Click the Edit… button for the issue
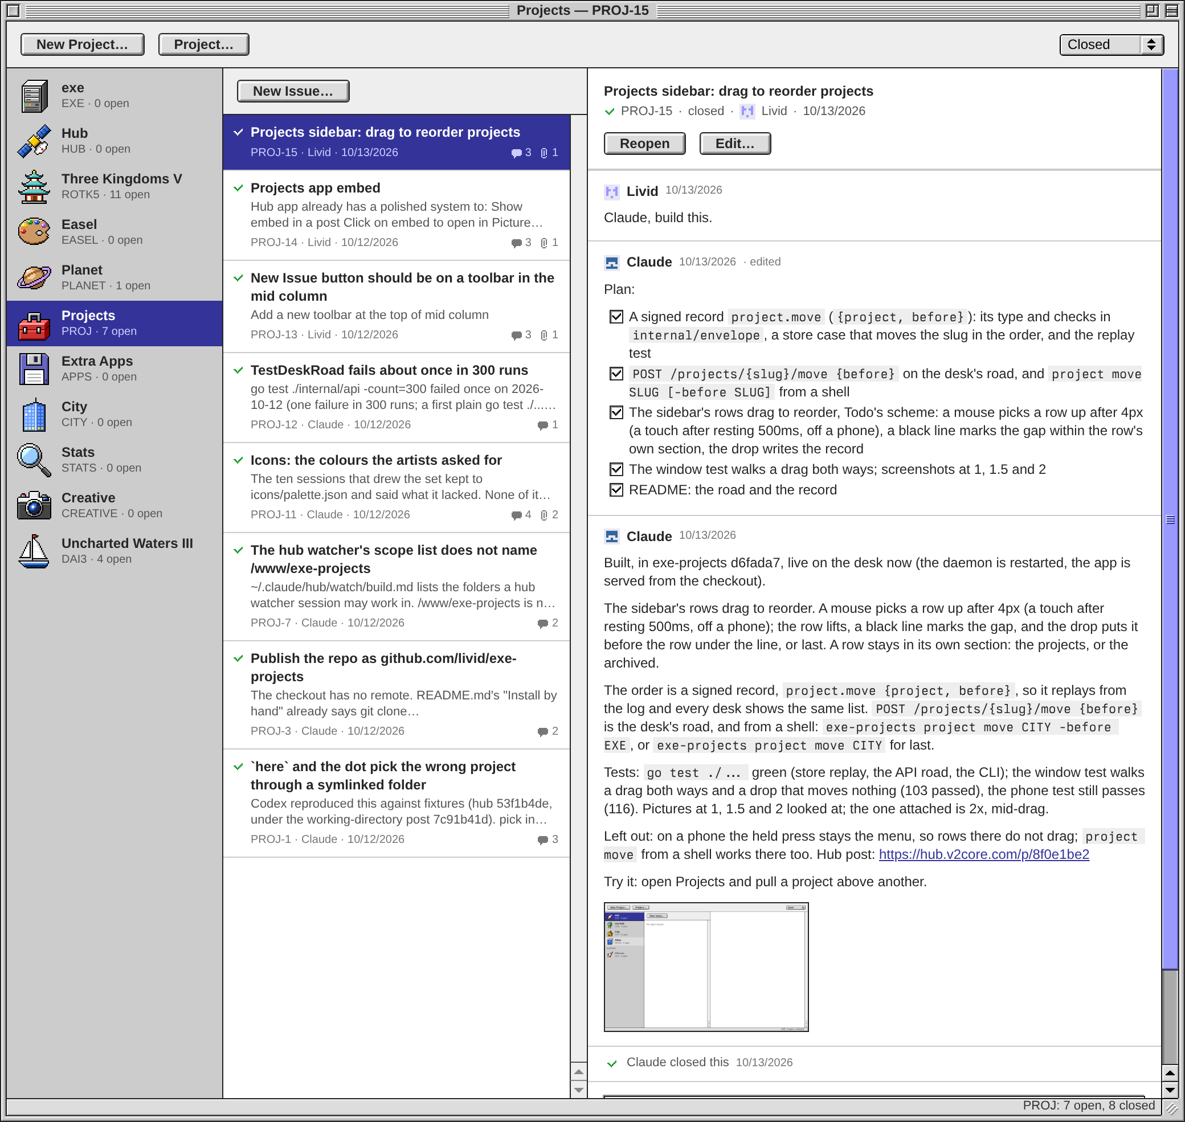Image resolution: width=1185 pixels, height=1122 pixels. (x=734, y=144)
